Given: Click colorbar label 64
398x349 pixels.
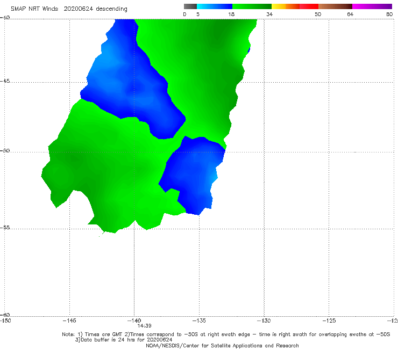Looking at the screenshot, I should [350, 14].
